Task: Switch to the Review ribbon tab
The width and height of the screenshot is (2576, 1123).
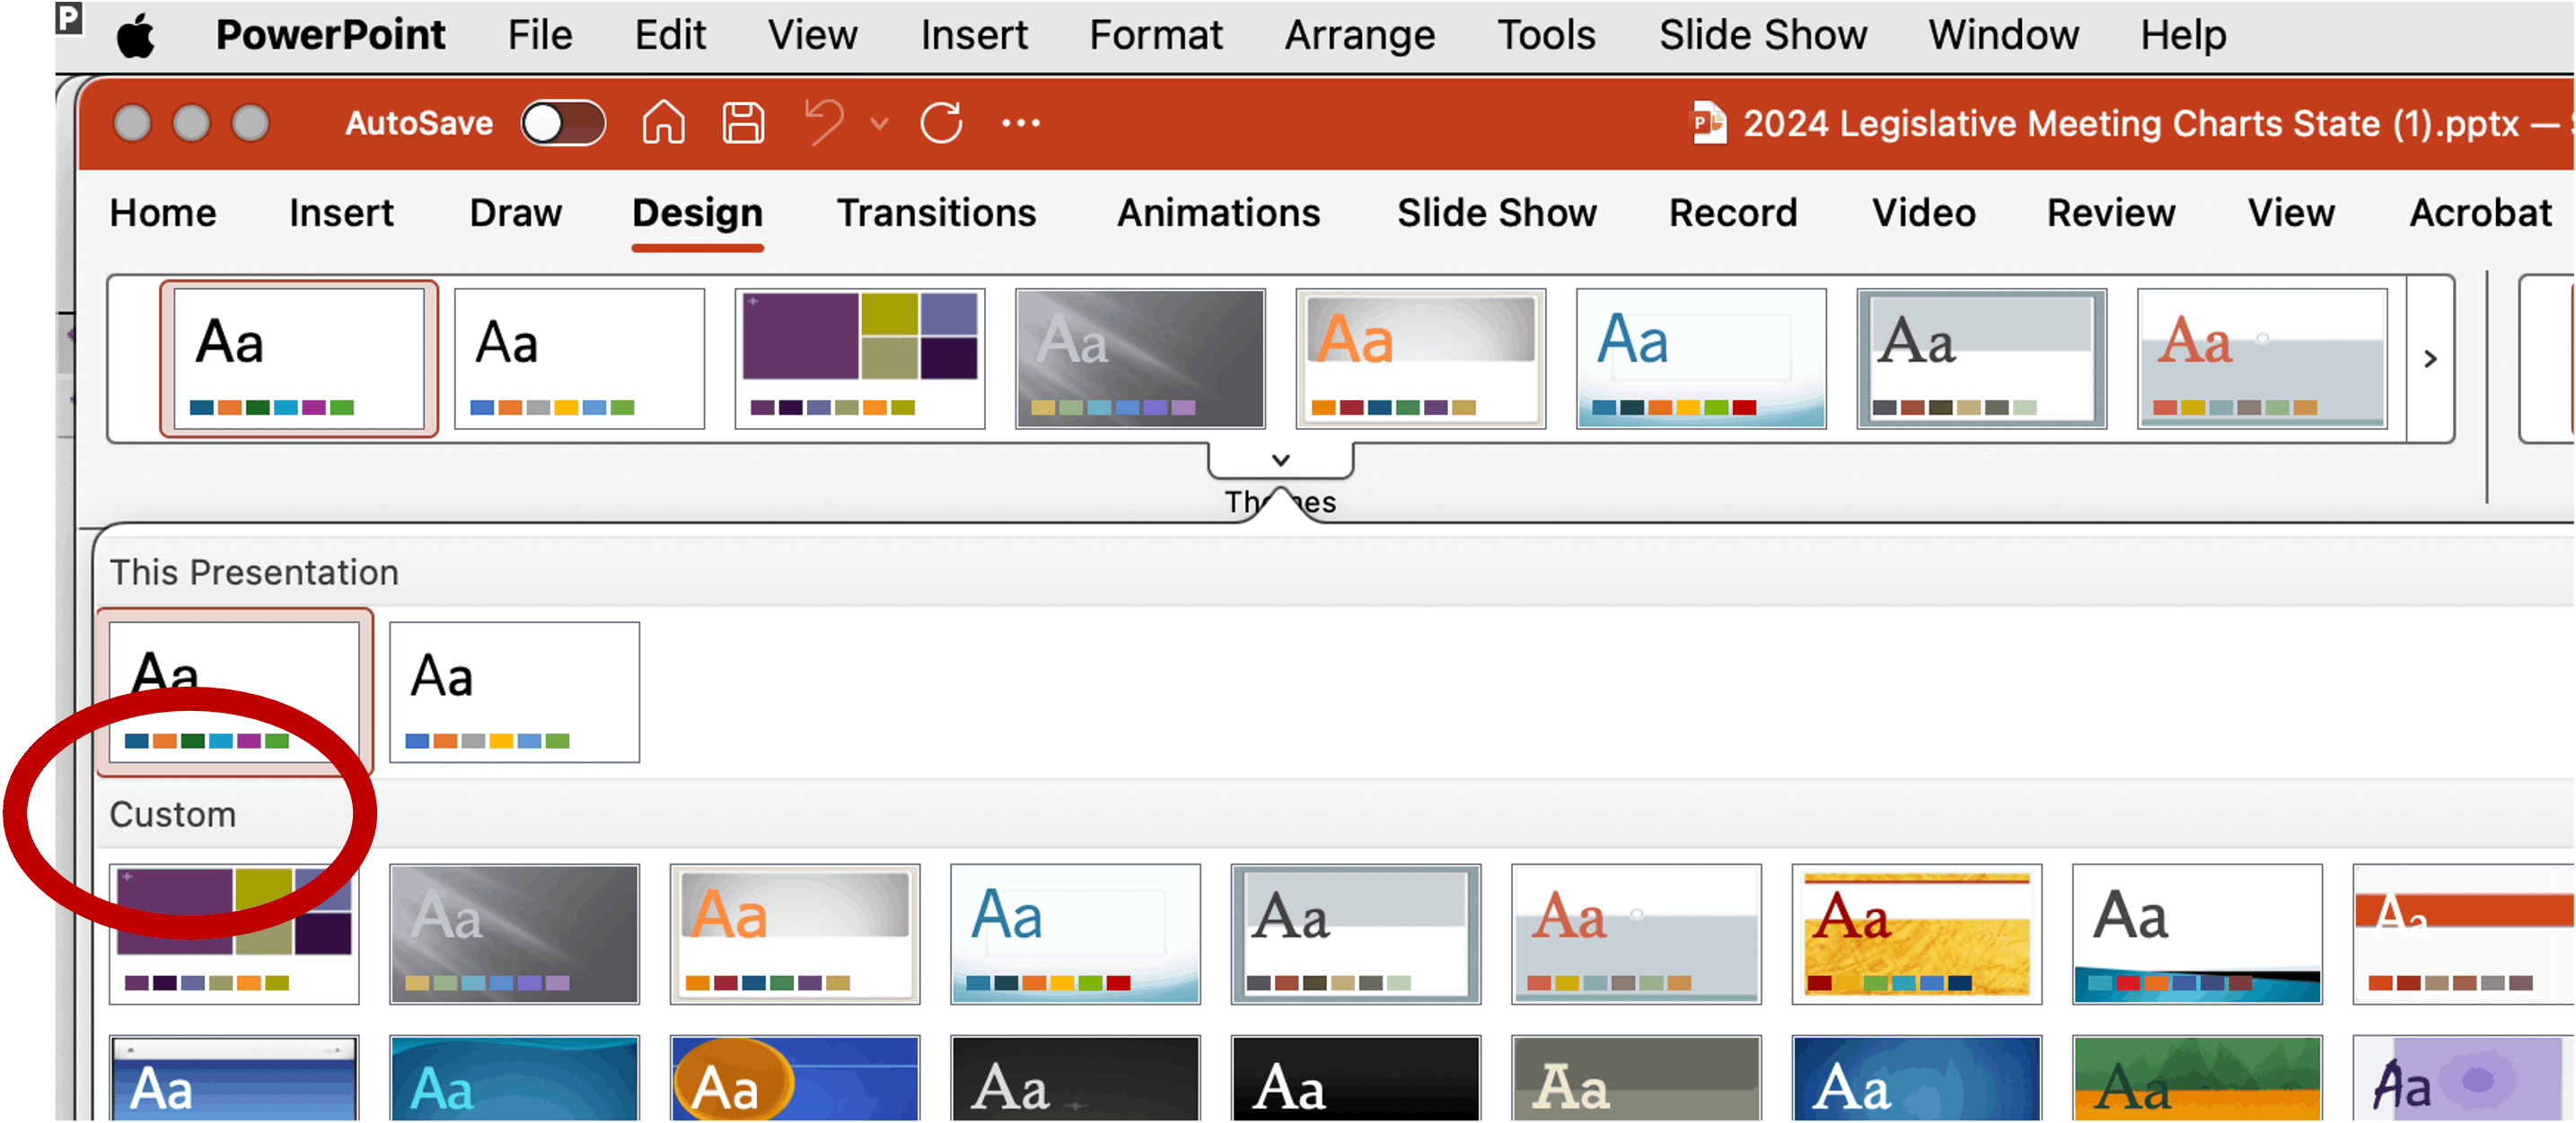Action: [x=2110, y=213]
